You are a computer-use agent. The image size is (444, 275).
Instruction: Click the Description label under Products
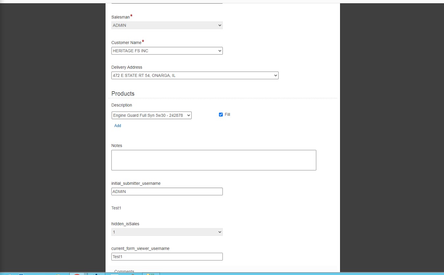tap(121, 105)
